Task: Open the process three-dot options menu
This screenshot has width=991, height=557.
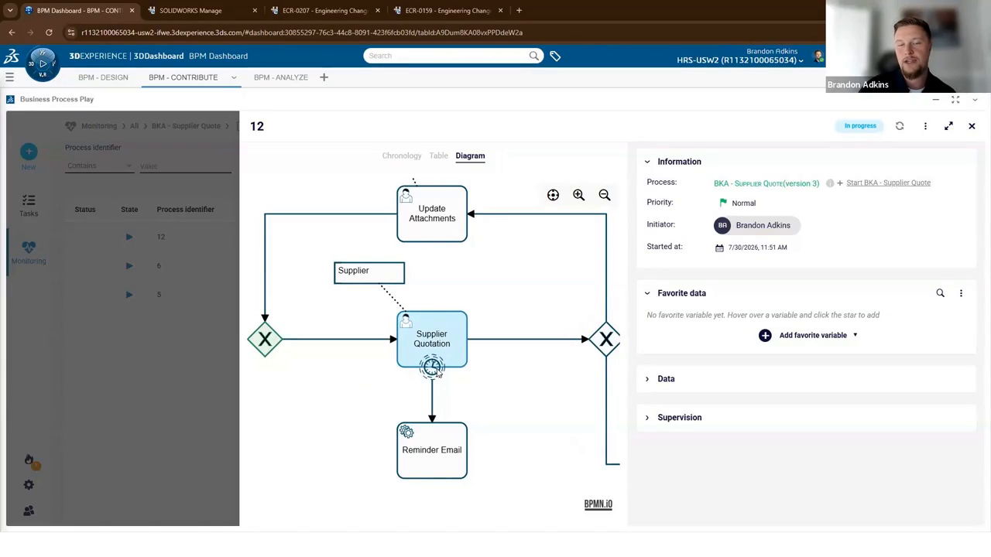Action: click(x=925, y=126)
